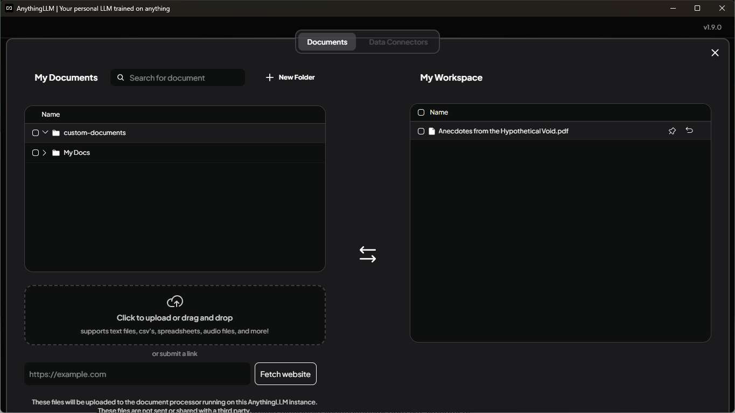Click the Anecdotes PDF file icon
Viewport: 735px width, 413px height.
click(x=431, y=131)
